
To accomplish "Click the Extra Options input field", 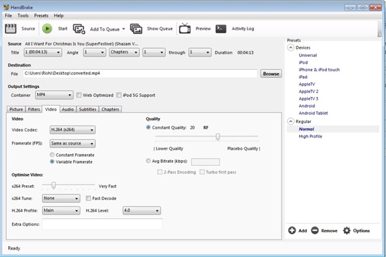I will pos(102,224).
